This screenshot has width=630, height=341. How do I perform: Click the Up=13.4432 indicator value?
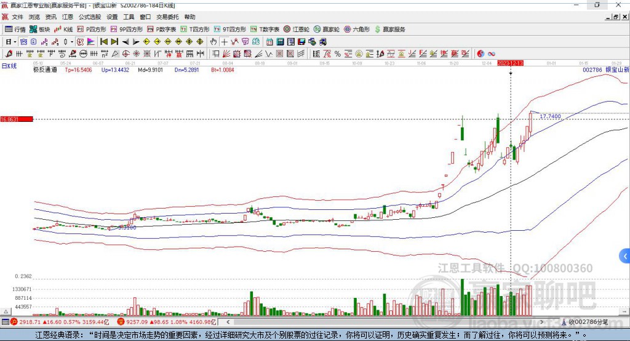115,70
